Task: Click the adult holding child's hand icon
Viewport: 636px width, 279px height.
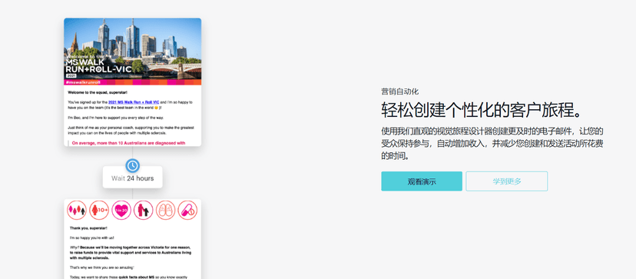Action: coord(143,211)
